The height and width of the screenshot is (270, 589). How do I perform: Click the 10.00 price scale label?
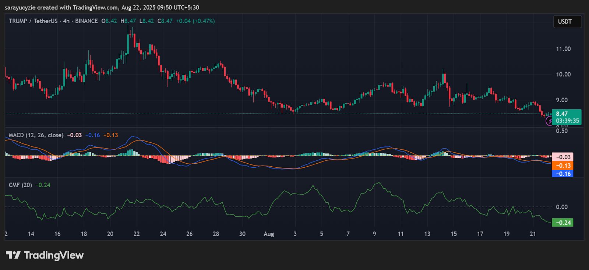(563, 75)
